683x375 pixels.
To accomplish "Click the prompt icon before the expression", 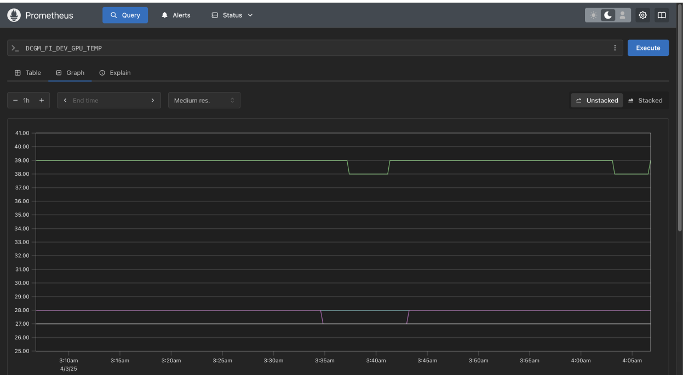I will coord(15,48).
